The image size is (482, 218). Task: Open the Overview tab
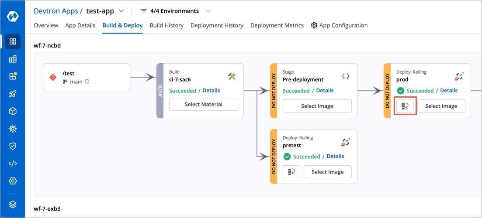46,25
